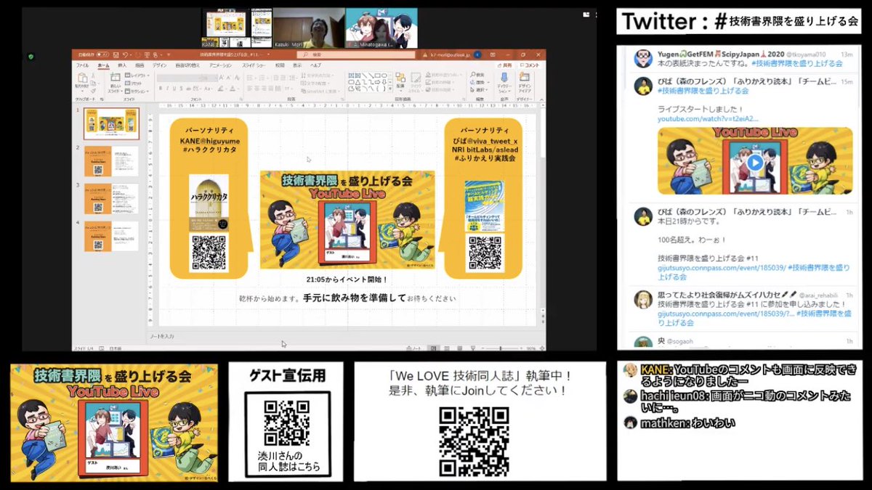Open the 画面切り替え ribbon tab

coord(187,65)
